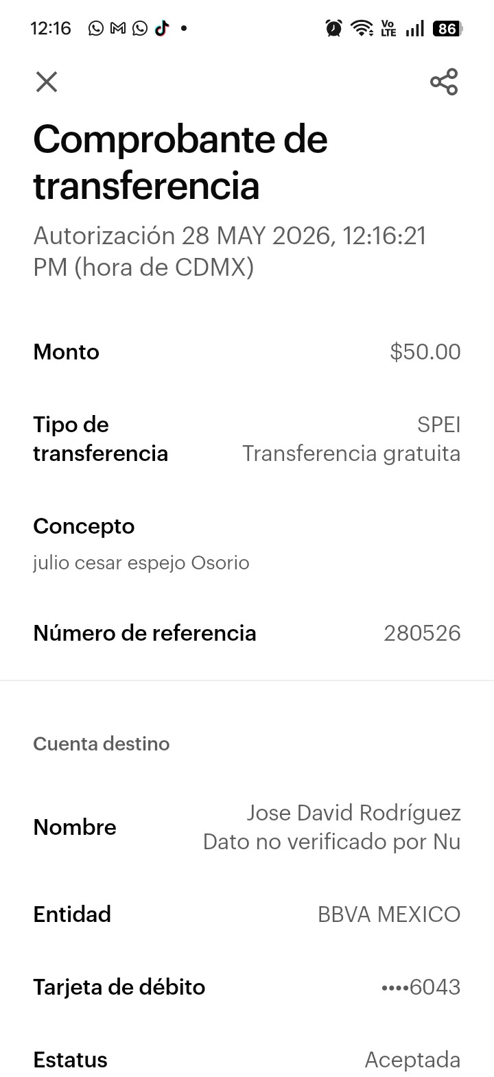Tap the Comprobante de transferencia heading
494x1077 pixels.
point(180,163)
